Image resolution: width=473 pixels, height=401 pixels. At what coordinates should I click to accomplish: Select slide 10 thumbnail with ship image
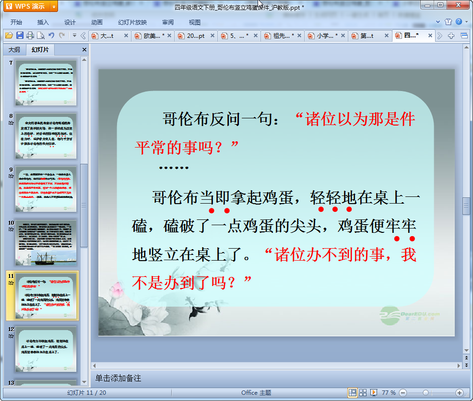46,242
